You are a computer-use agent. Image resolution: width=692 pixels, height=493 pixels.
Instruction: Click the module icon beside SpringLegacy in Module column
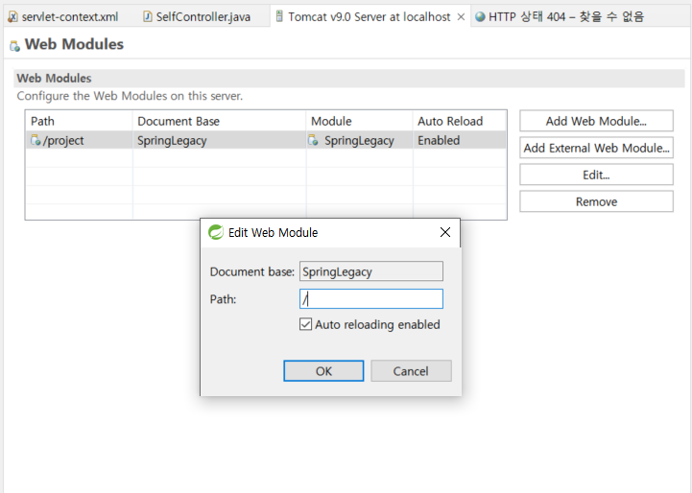[x=313, y=140]
